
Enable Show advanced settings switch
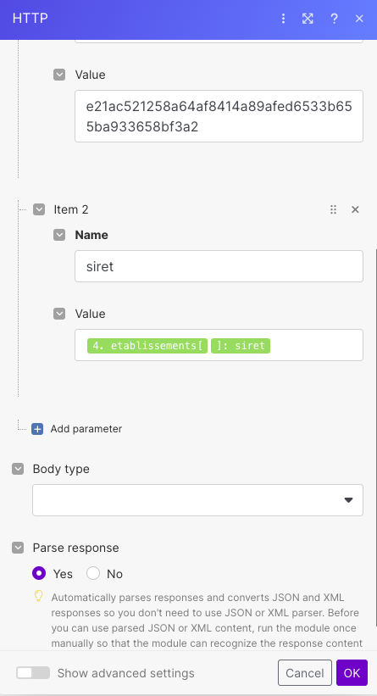(33, 673)
